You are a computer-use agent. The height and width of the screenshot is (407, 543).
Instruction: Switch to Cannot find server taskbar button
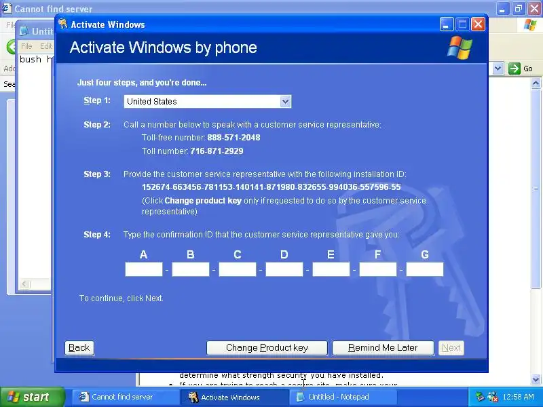pos(126,397)
